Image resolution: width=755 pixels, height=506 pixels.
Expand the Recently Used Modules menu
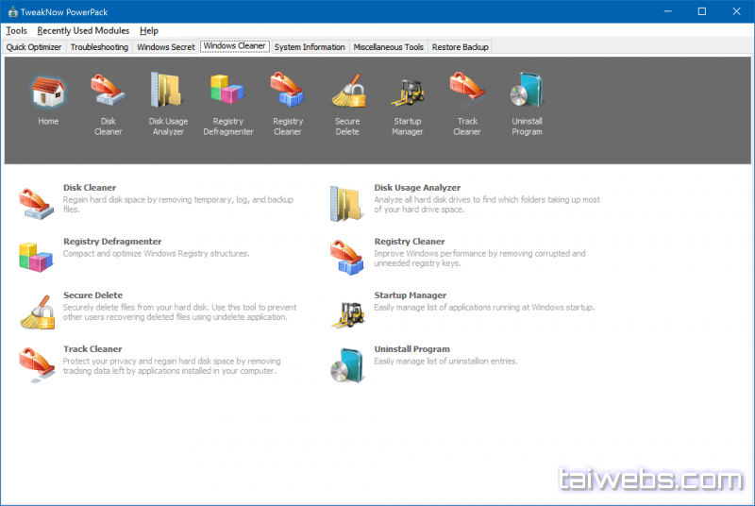click(x=83, y=31)
